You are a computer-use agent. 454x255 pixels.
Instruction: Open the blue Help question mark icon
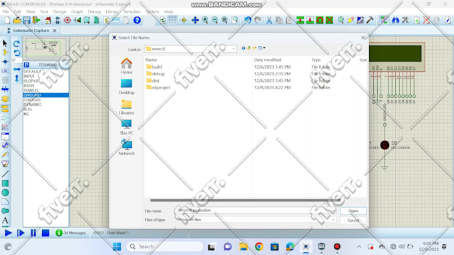137,20
